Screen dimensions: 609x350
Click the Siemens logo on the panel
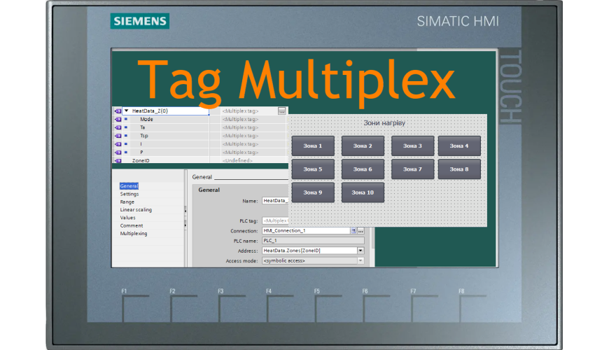coord(140,21)
